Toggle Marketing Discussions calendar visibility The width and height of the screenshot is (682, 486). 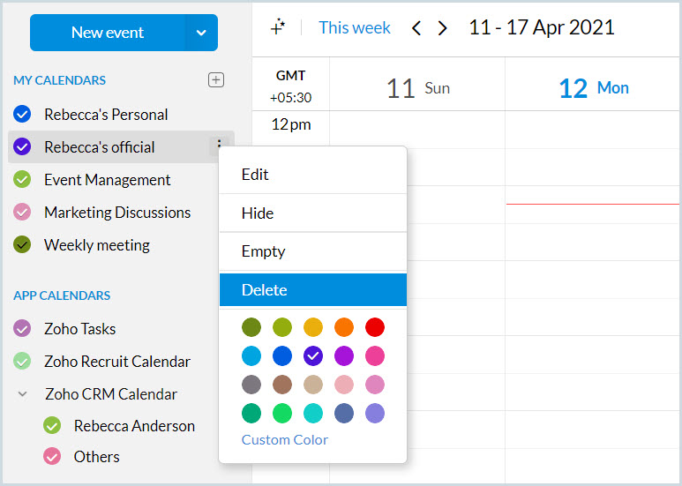(x=23, y=213)
